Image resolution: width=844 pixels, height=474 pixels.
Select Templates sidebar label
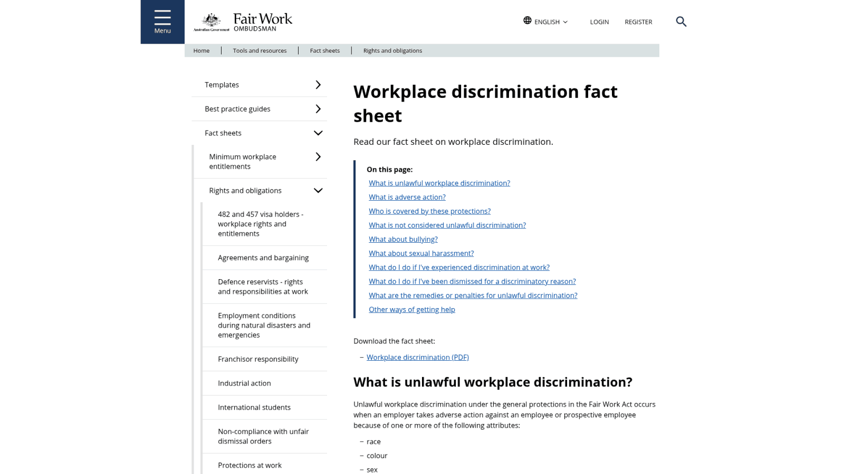pyautogui.click(x=222, y=85)
